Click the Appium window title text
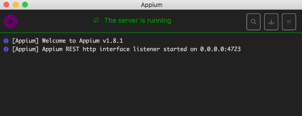This screenshot has height=116, width=302. click(x=151, y=5)
